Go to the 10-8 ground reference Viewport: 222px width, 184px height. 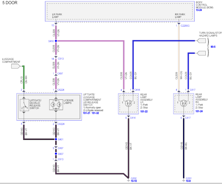(188, 181)
